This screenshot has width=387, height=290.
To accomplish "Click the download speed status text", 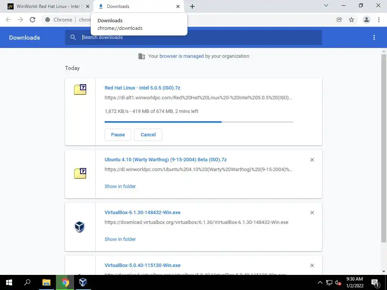I will point(151,111).
